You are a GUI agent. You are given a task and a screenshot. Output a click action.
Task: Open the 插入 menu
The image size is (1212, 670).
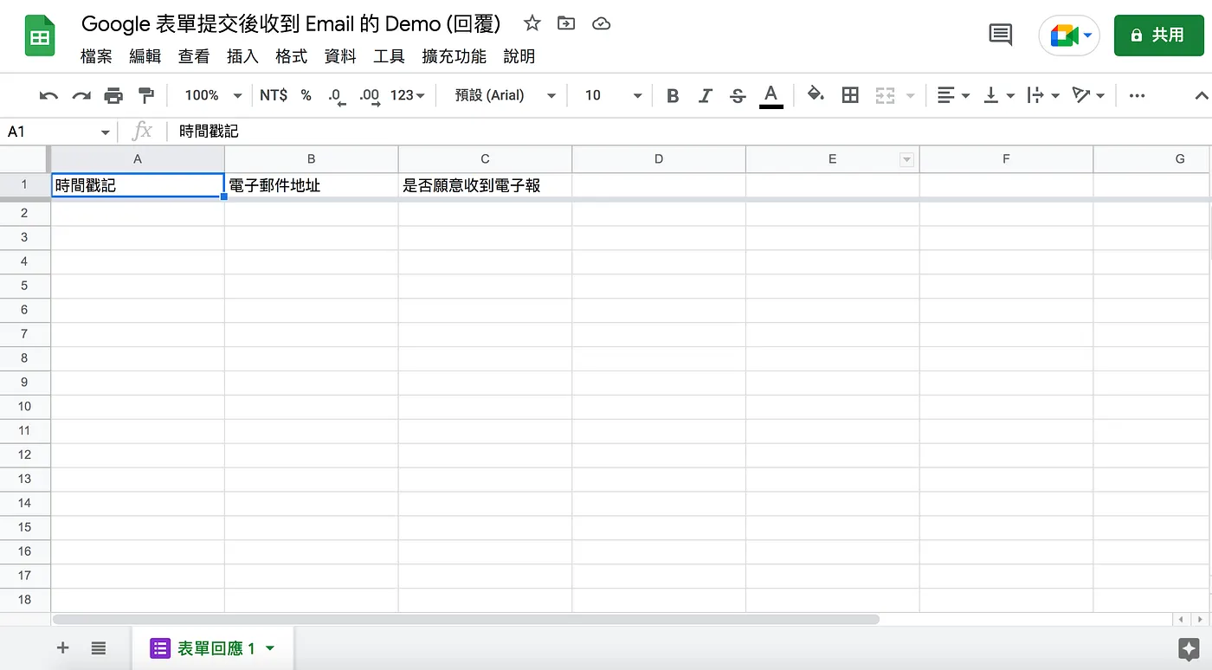point(242,56)
